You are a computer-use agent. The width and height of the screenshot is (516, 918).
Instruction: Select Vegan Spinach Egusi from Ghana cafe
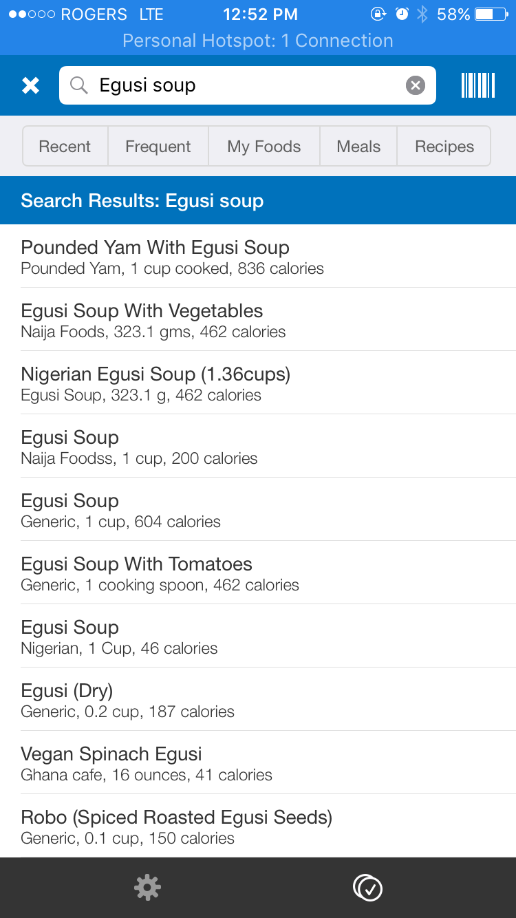(258, 763)
